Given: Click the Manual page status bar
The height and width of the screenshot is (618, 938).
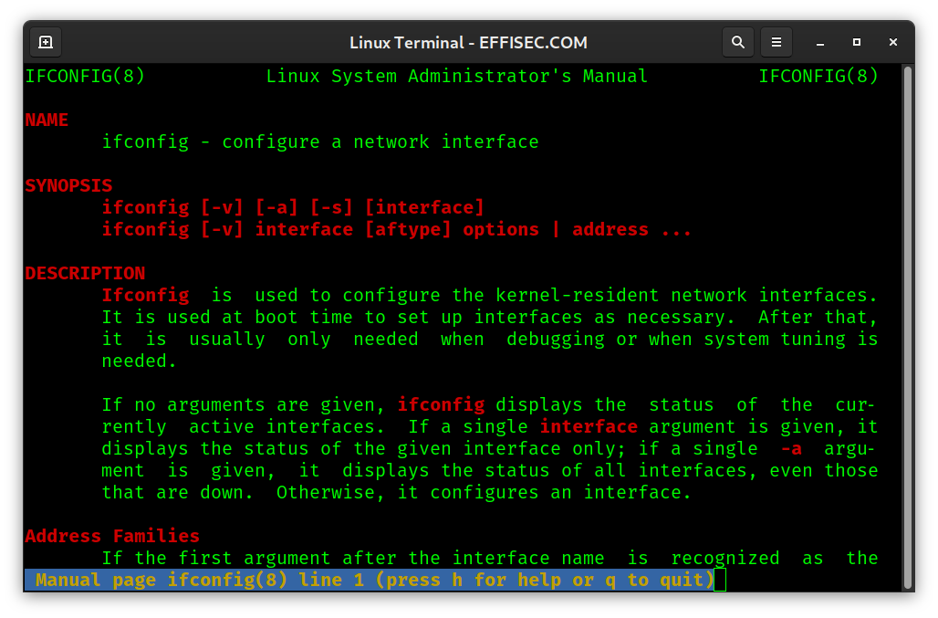Looking at the screenshot, I should pos(365,580).
